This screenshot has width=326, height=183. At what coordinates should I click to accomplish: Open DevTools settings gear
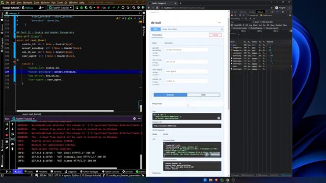[283, 12]
